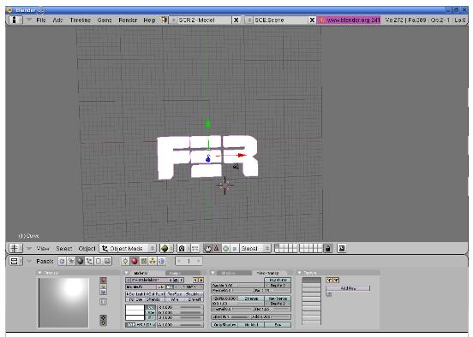Viewport: 473px width, 337px height.
Task: Toggle the hand manipulator icon
Action: 207,248
